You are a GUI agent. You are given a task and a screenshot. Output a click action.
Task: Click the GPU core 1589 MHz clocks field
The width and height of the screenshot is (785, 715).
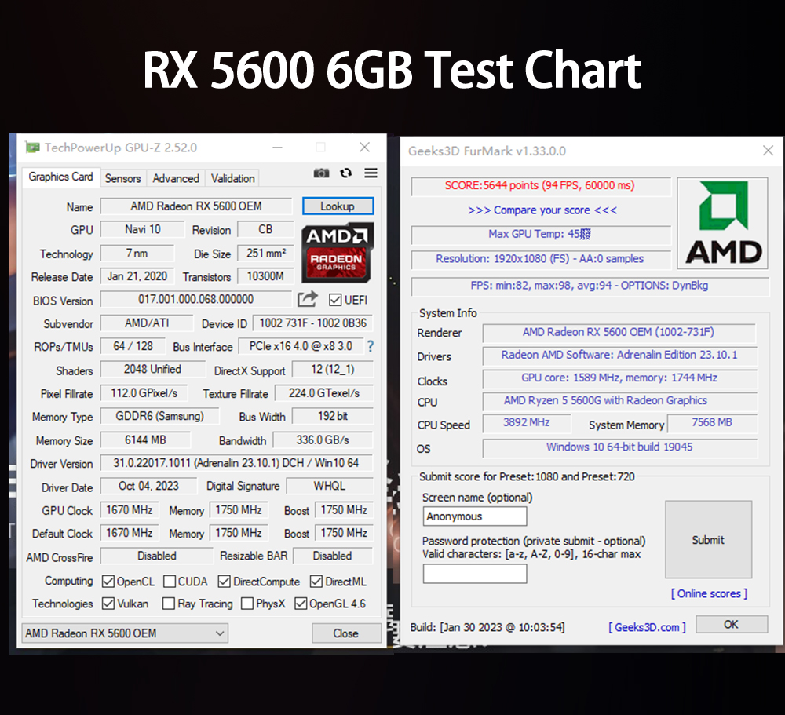[620, 378]
